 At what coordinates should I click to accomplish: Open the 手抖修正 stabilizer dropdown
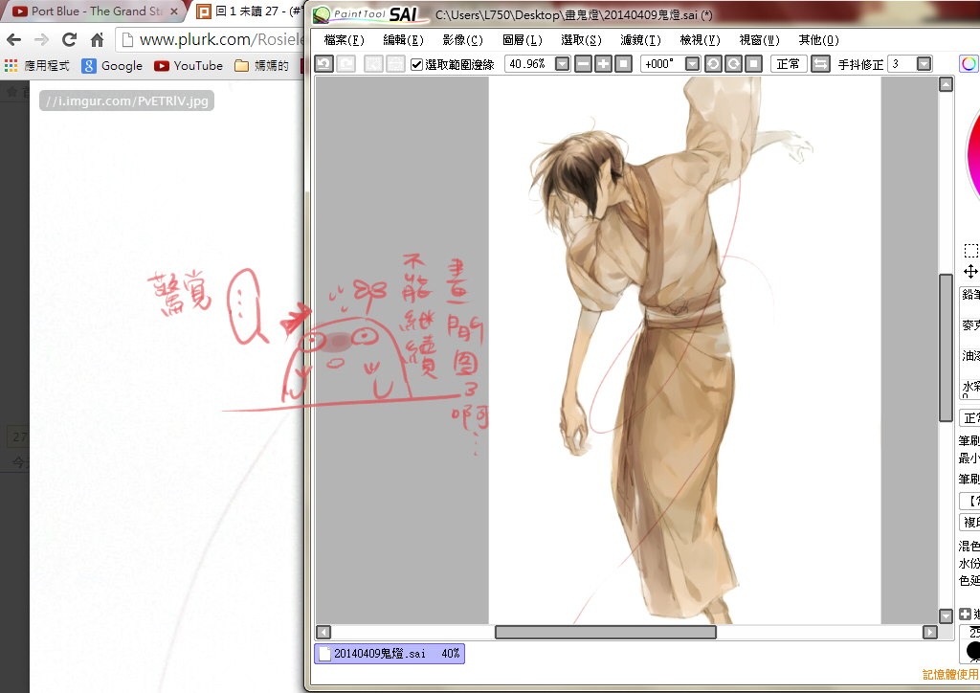tap(924, 64)
